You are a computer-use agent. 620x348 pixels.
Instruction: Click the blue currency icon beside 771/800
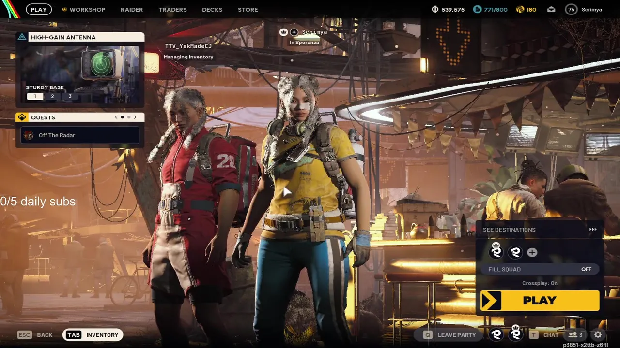[x=477, y=9]
